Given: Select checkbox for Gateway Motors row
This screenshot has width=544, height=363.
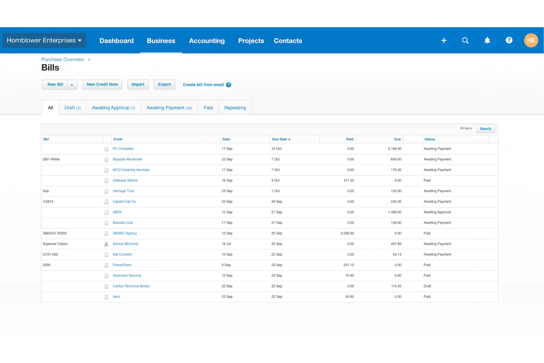Looking at the screenshot, I should click(106, 181).
